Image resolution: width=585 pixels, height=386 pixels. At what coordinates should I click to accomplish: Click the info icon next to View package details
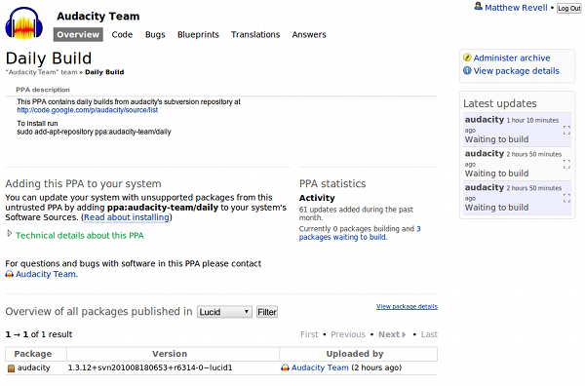[x=467, y=70]
